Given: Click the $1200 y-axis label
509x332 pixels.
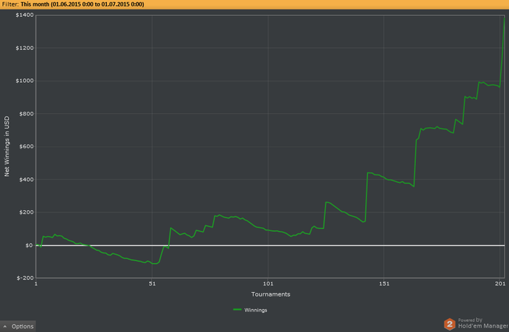Looking at the screenshot, I should (25, 48).
